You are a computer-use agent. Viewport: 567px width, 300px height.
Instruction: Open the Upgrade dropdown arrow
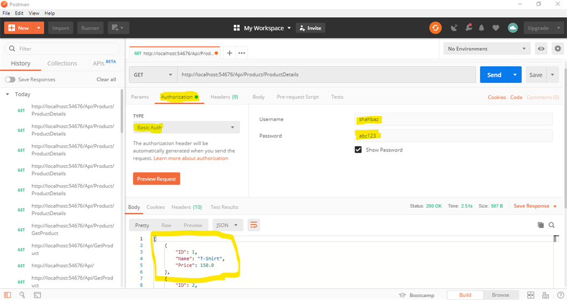[x=558, y=28]
